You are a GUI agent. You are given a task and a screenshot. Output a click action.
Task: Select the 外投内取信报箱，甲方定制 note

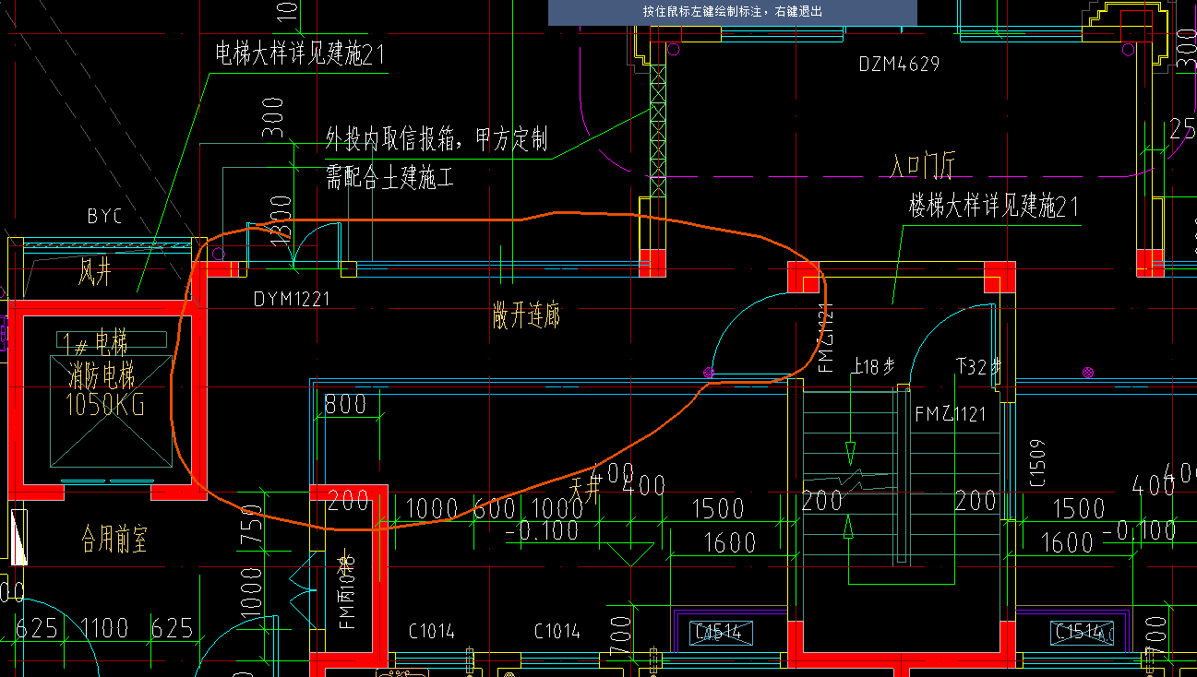(x=437, y=139)
